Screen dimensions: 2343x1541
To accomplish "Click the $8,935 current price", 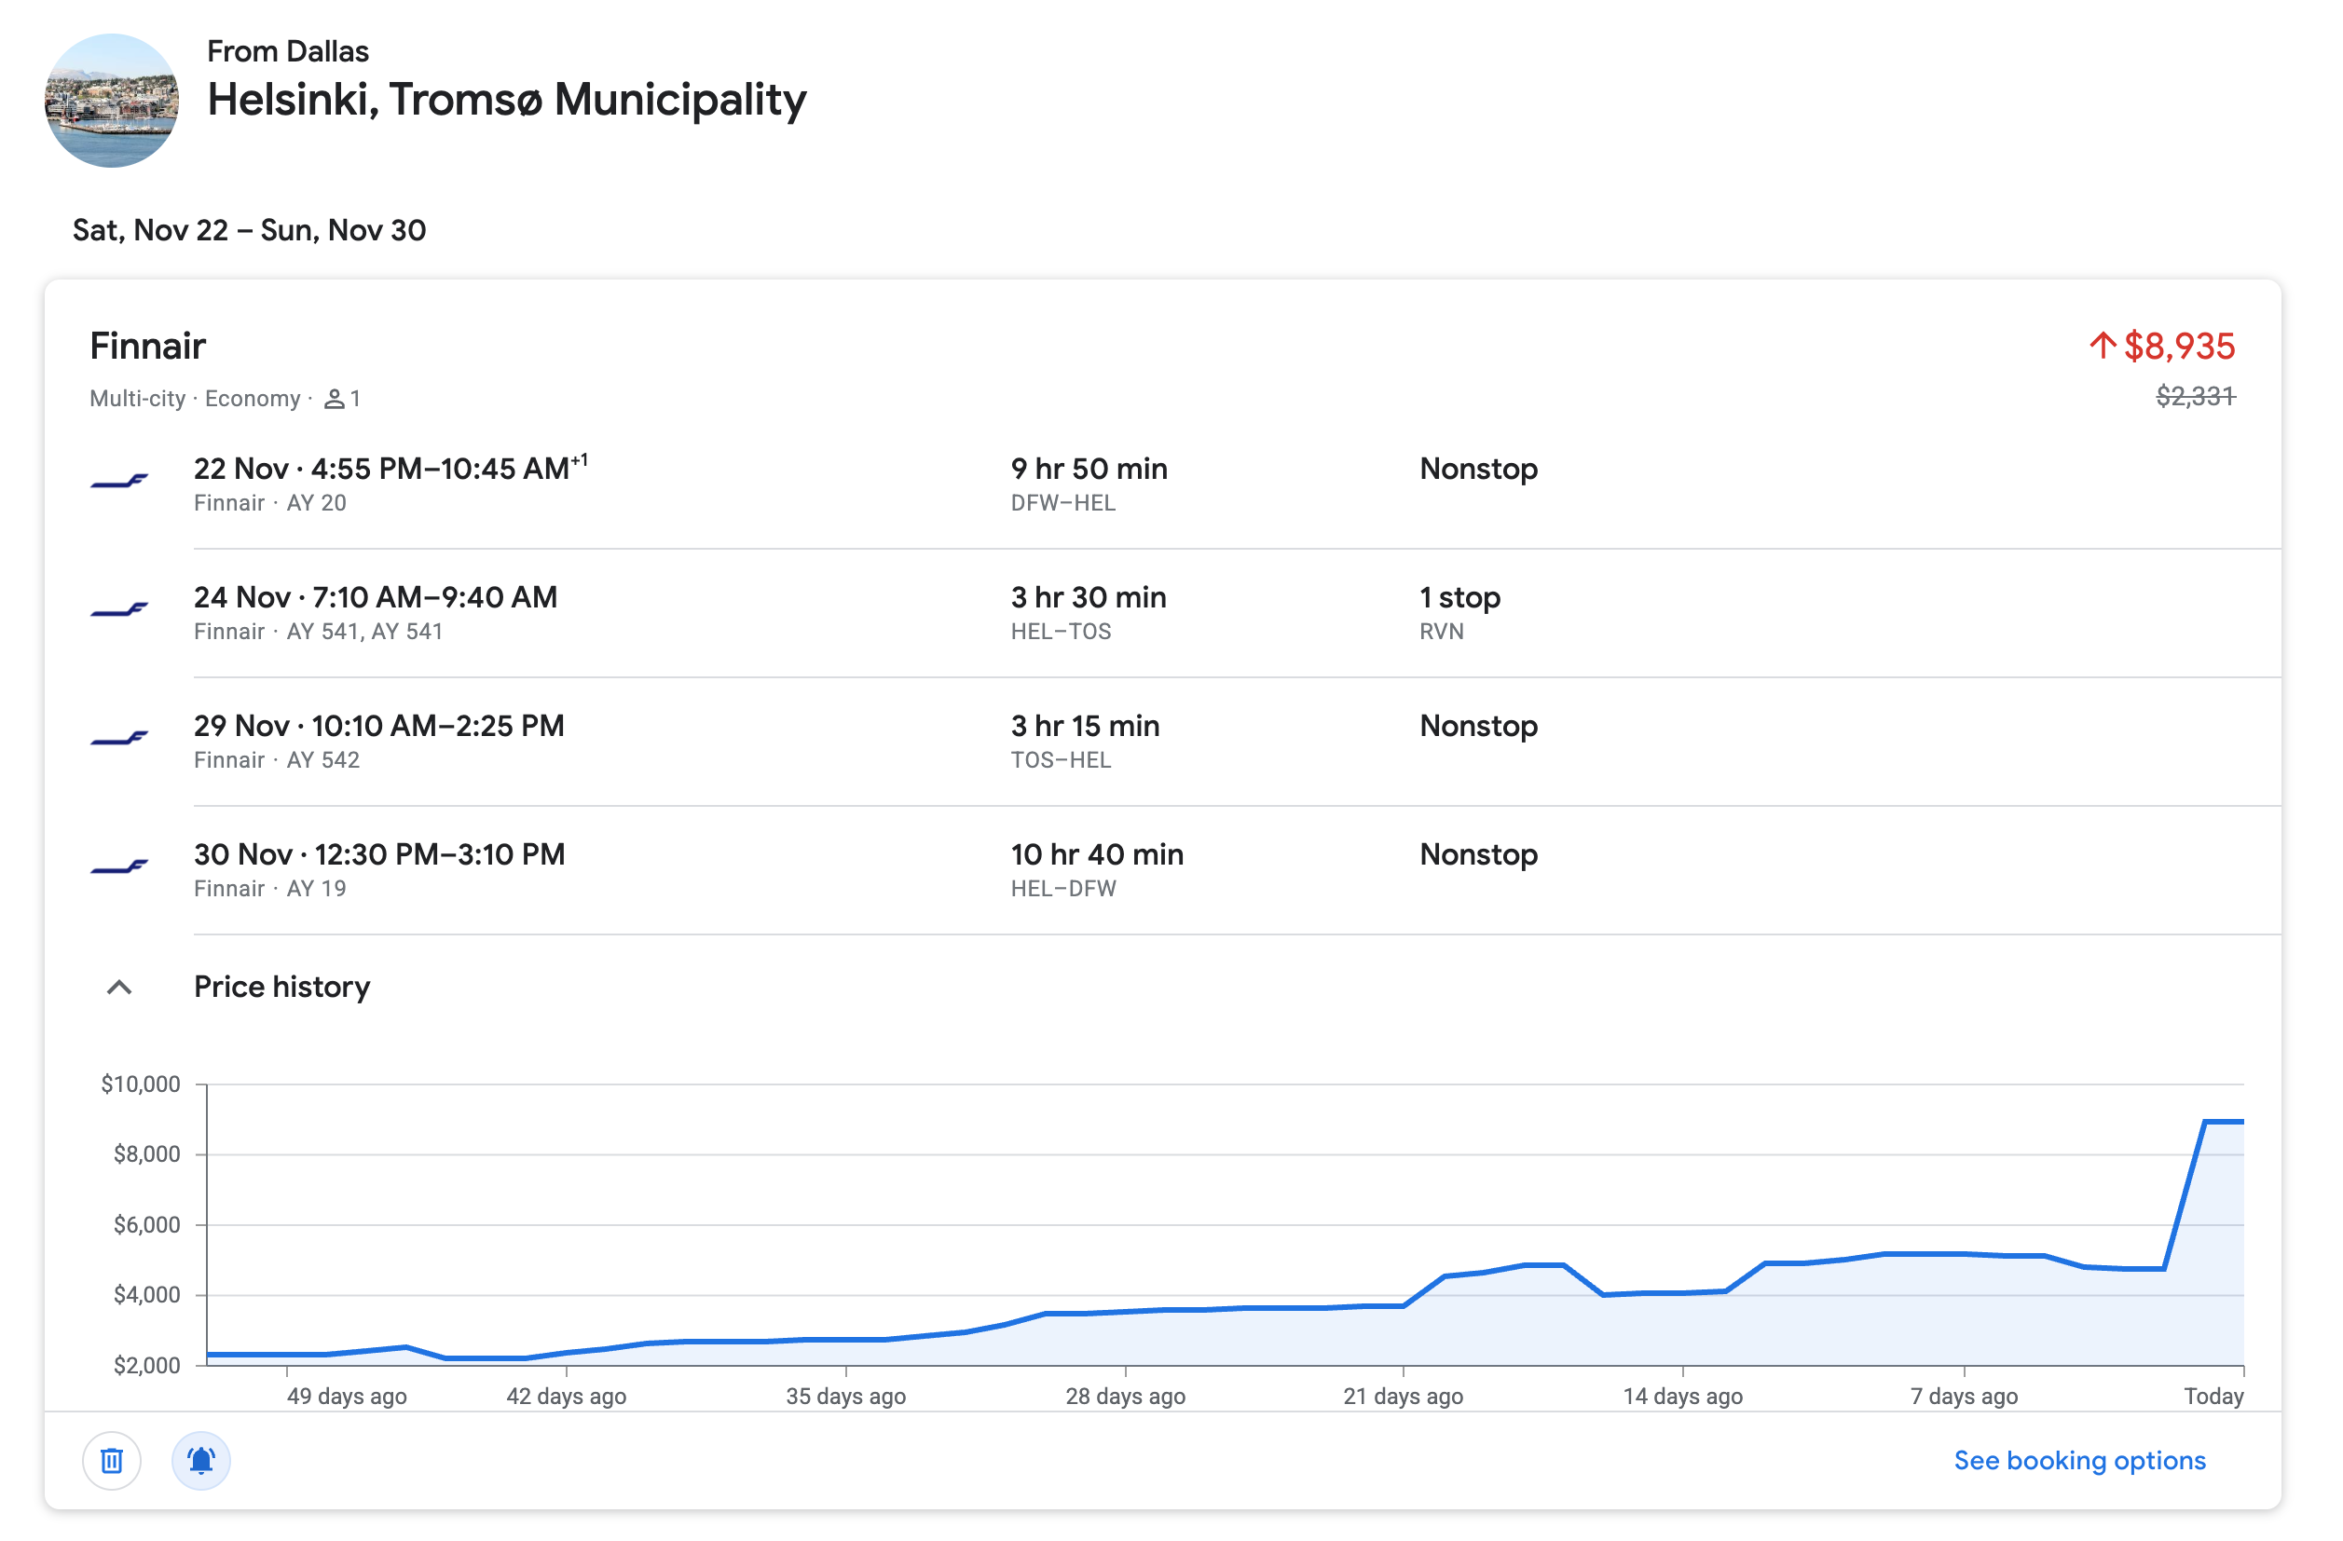I will [2179, 347].
